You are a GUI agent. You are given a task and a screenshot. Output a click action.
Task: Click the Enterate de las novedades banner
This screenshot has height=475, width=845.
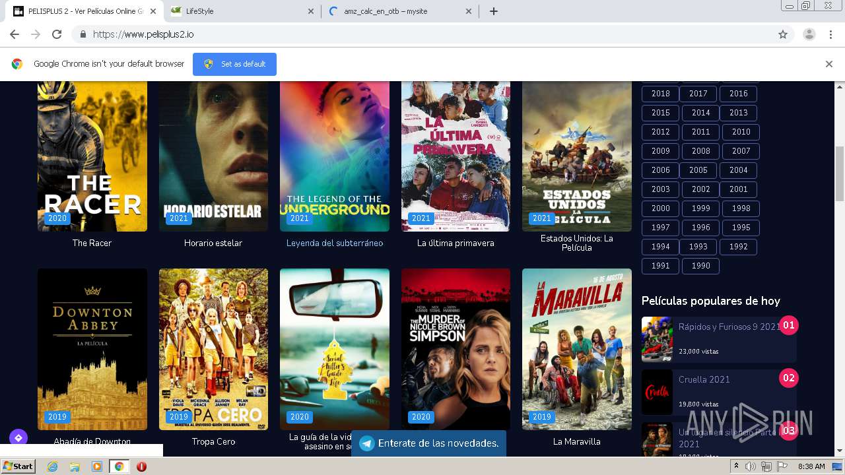[x=428, y=443]
